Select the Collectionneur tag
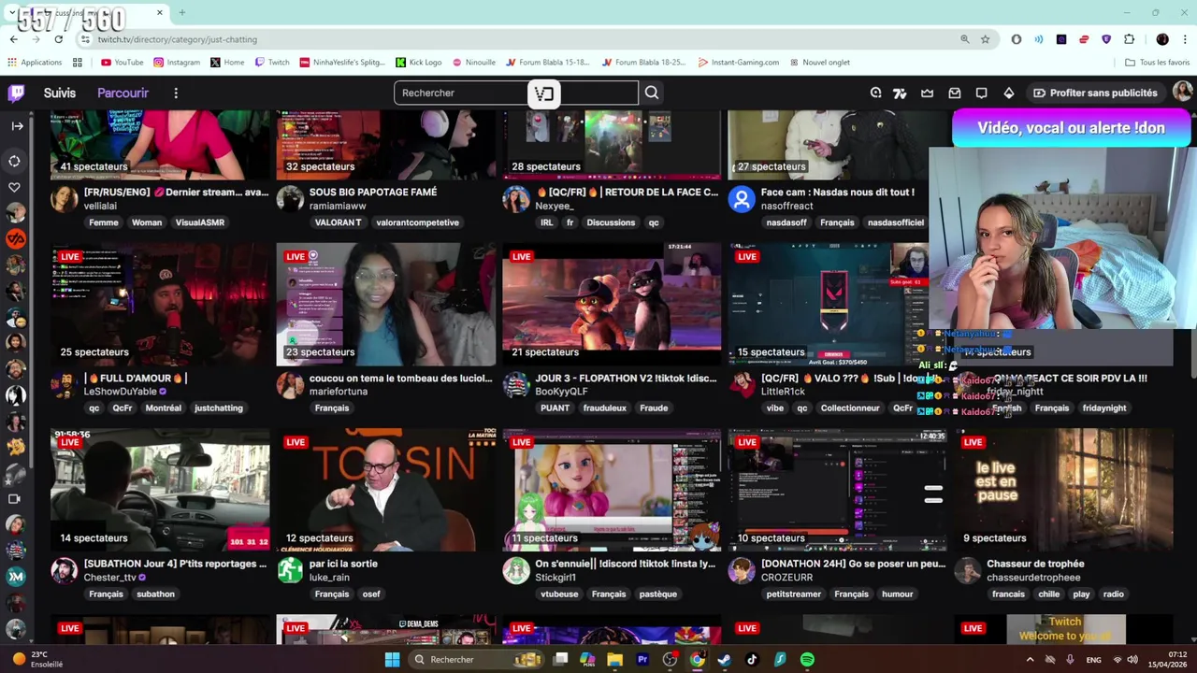The height and width of the screenshot is (673, 1197). click(850, 408)
